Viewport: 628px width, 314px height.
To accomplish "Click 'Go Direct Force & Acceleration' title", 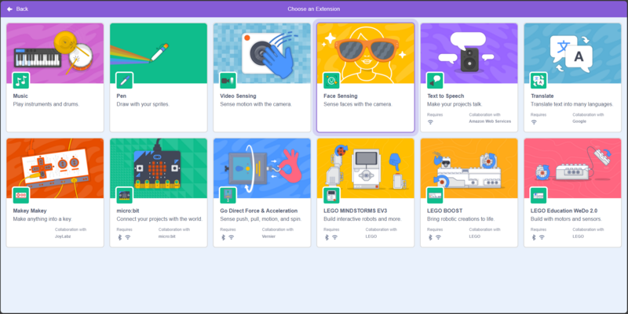I will click(259, 211).
